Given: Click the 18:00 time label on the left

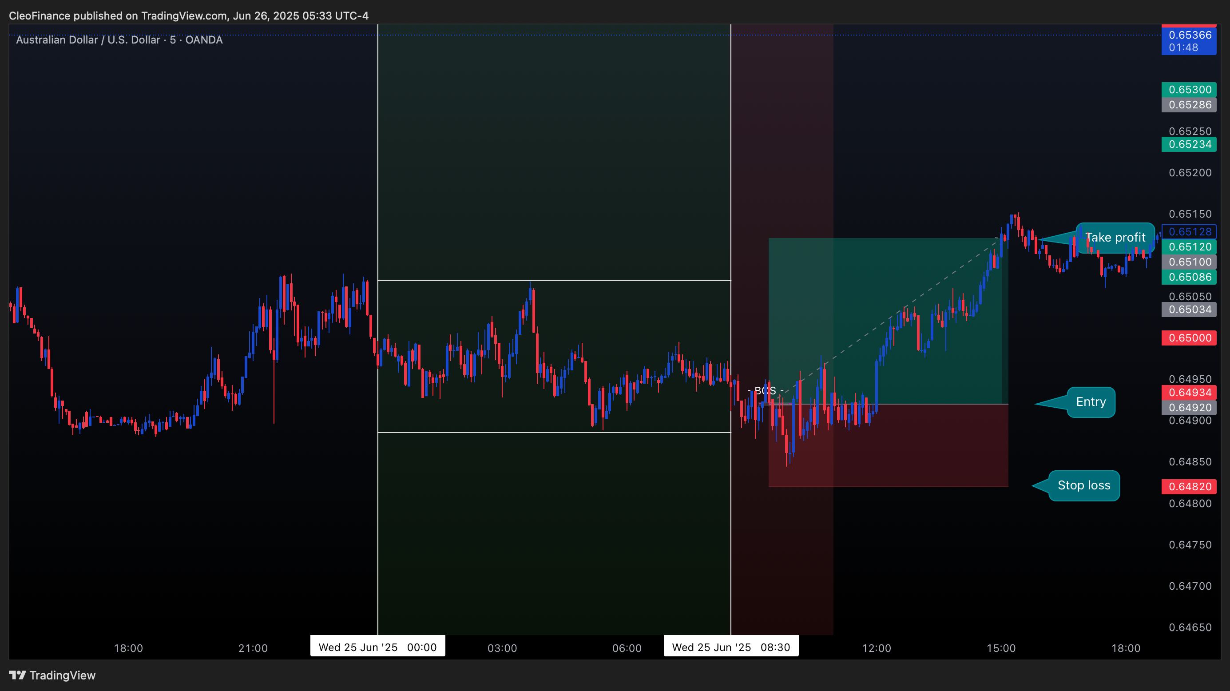Looking at the screenshot, I should point(128,648).
